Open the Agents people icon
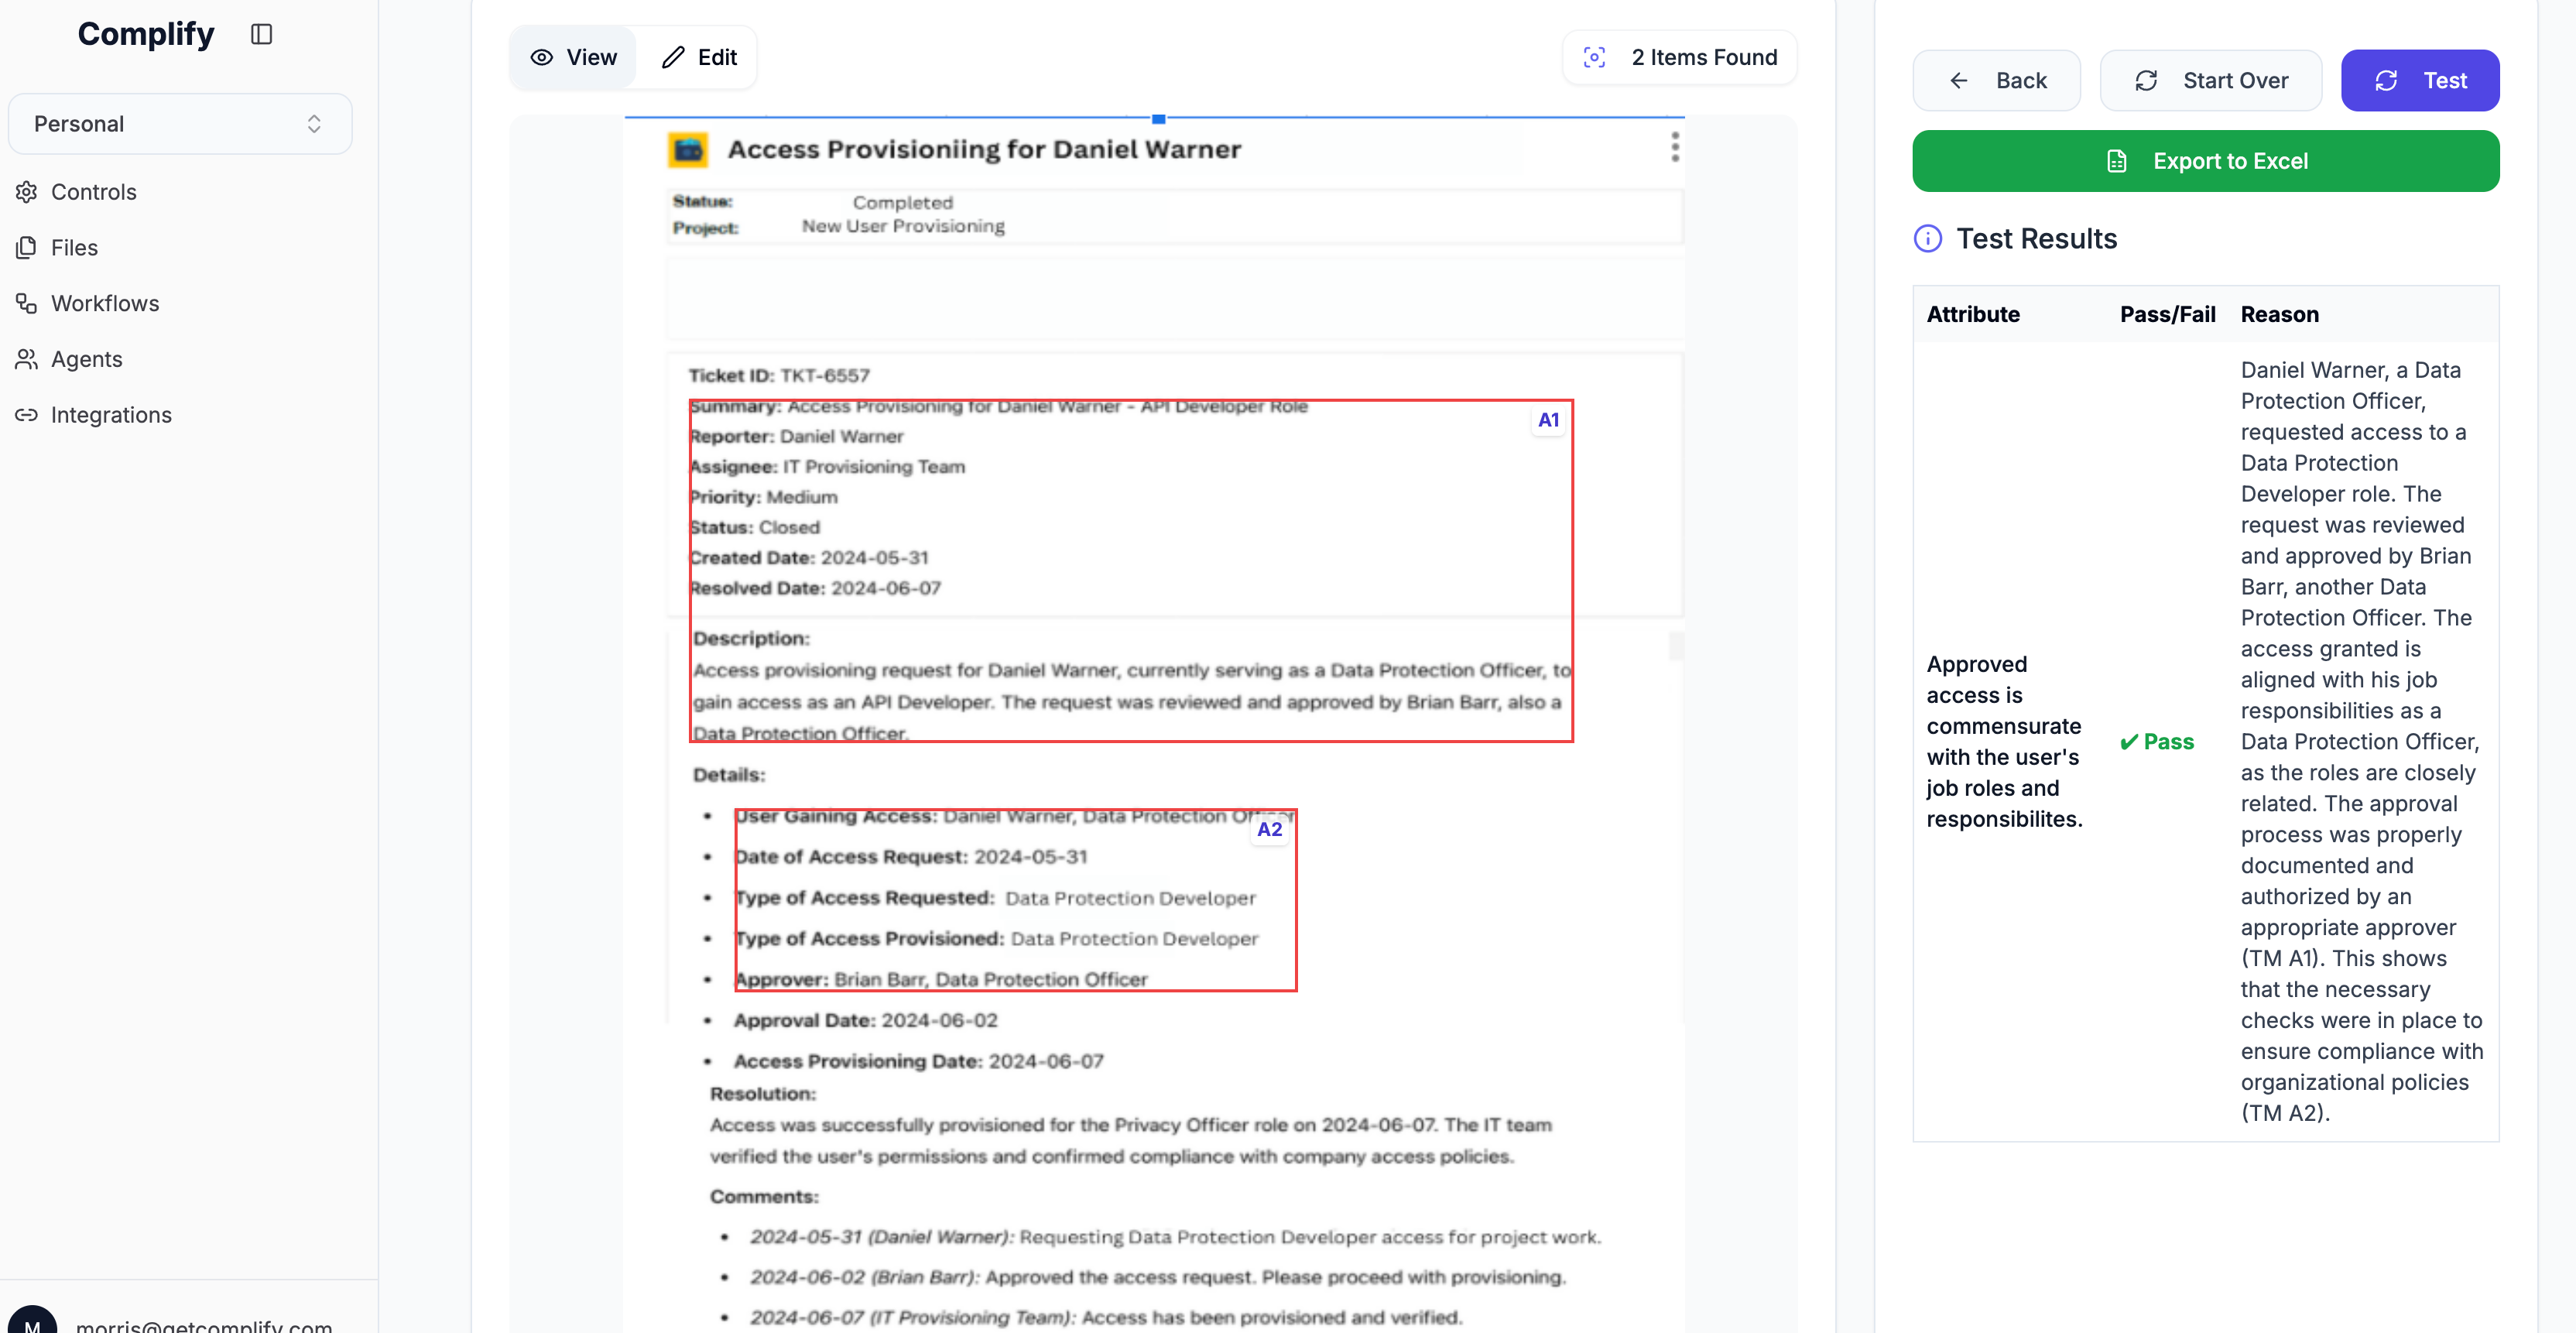Viewport: 2576px width, 1333px height. 27,359
